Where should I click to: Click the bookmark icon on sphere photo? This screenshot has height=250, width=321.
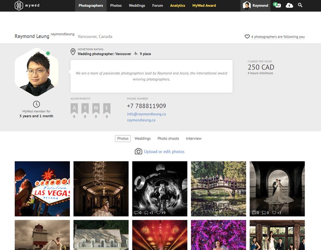(146, 213)
